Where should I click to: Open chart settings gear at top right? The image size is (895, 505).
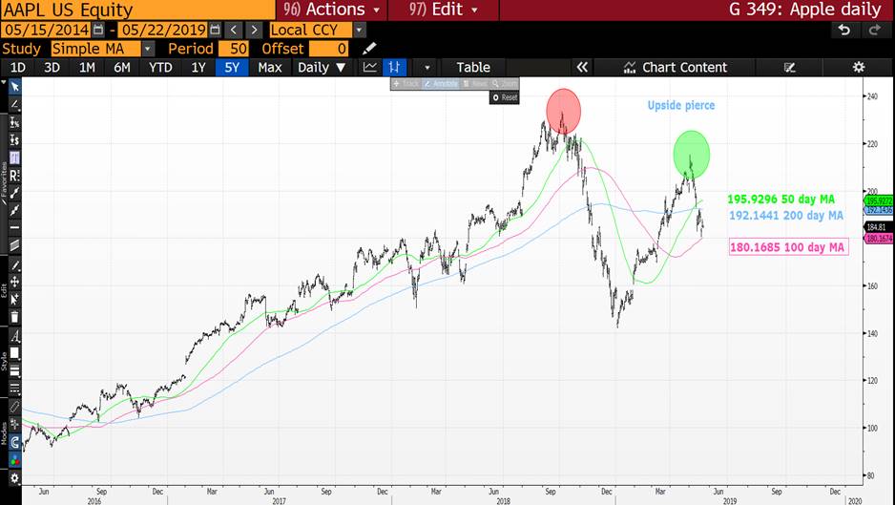tap(859, 68)
